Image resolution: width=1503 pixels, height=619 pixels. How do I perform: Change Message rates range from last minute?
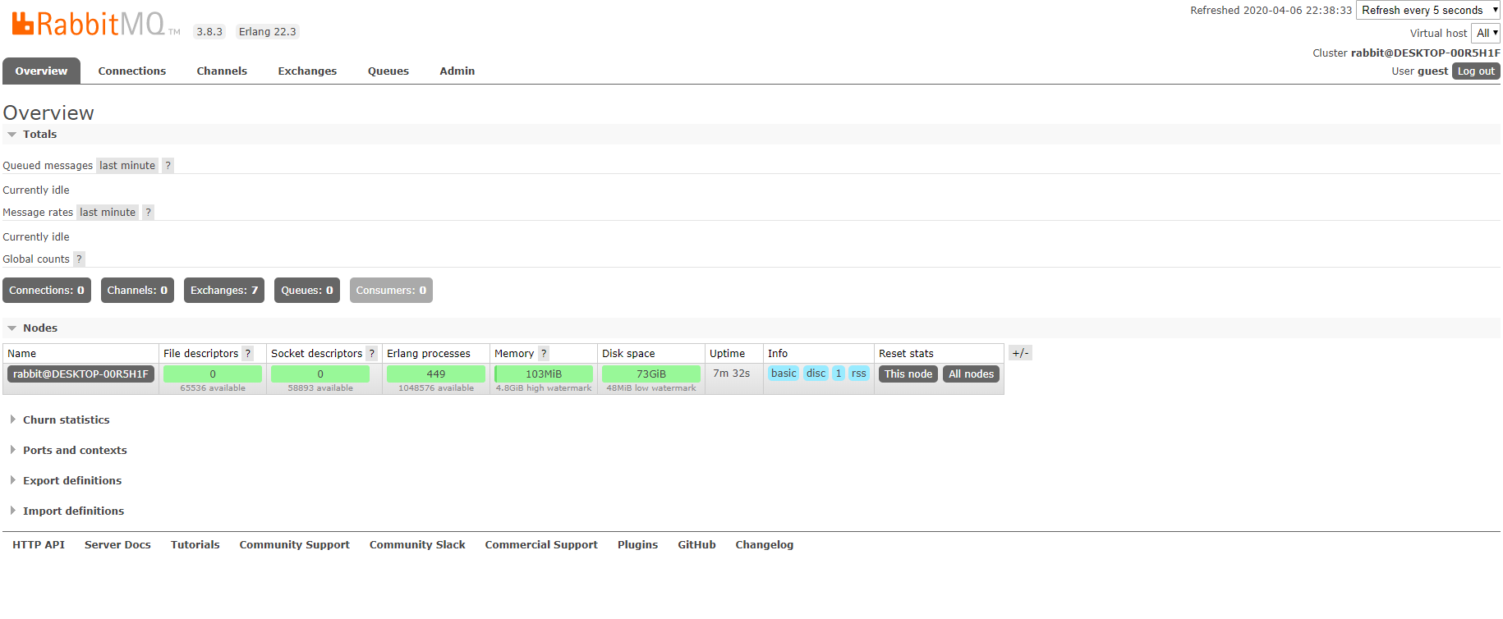108,213
